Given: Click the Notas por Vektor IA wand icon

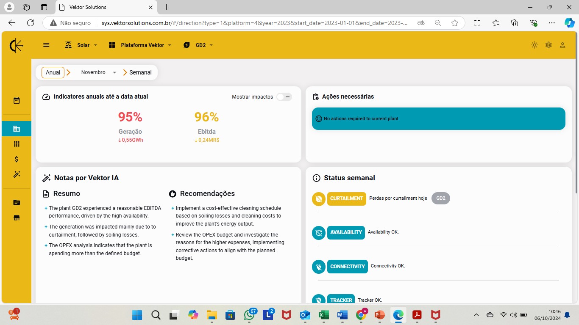Looking at the screenshot, I should [x=47, y=178].
